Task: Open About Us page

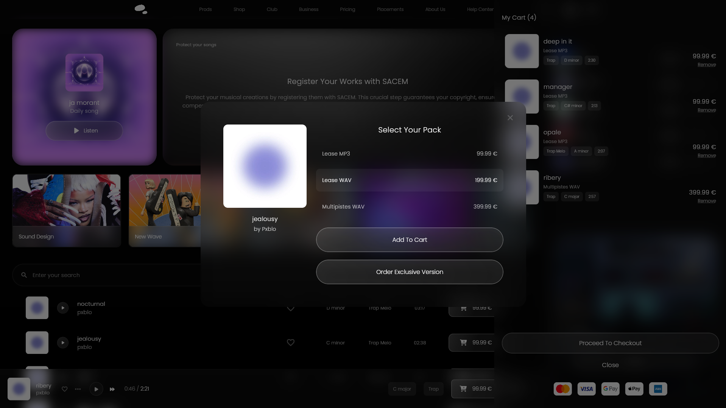Action: pyautogui.click(x=435, y=9)
